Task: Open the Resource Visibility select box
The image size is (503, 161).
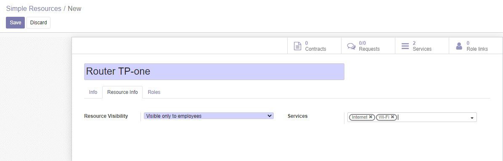Action: click(x=209, y=116)
